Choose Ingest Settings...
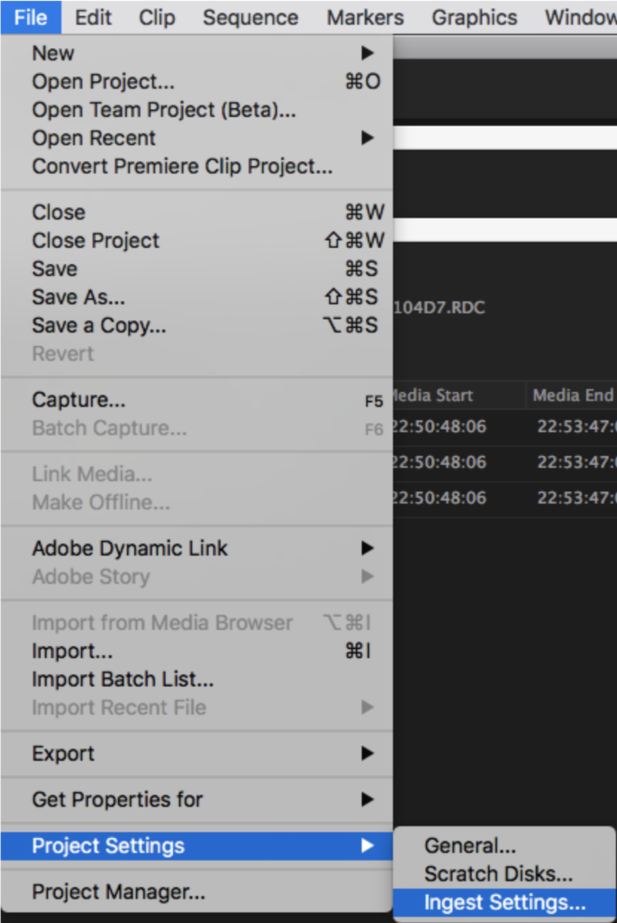617x923 pixels. click(504, 901)
